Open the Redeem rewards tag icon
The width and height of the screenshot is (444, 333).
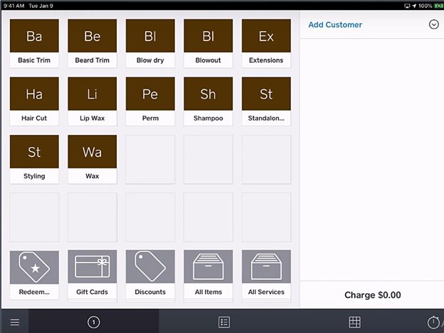tap(34, 267)
